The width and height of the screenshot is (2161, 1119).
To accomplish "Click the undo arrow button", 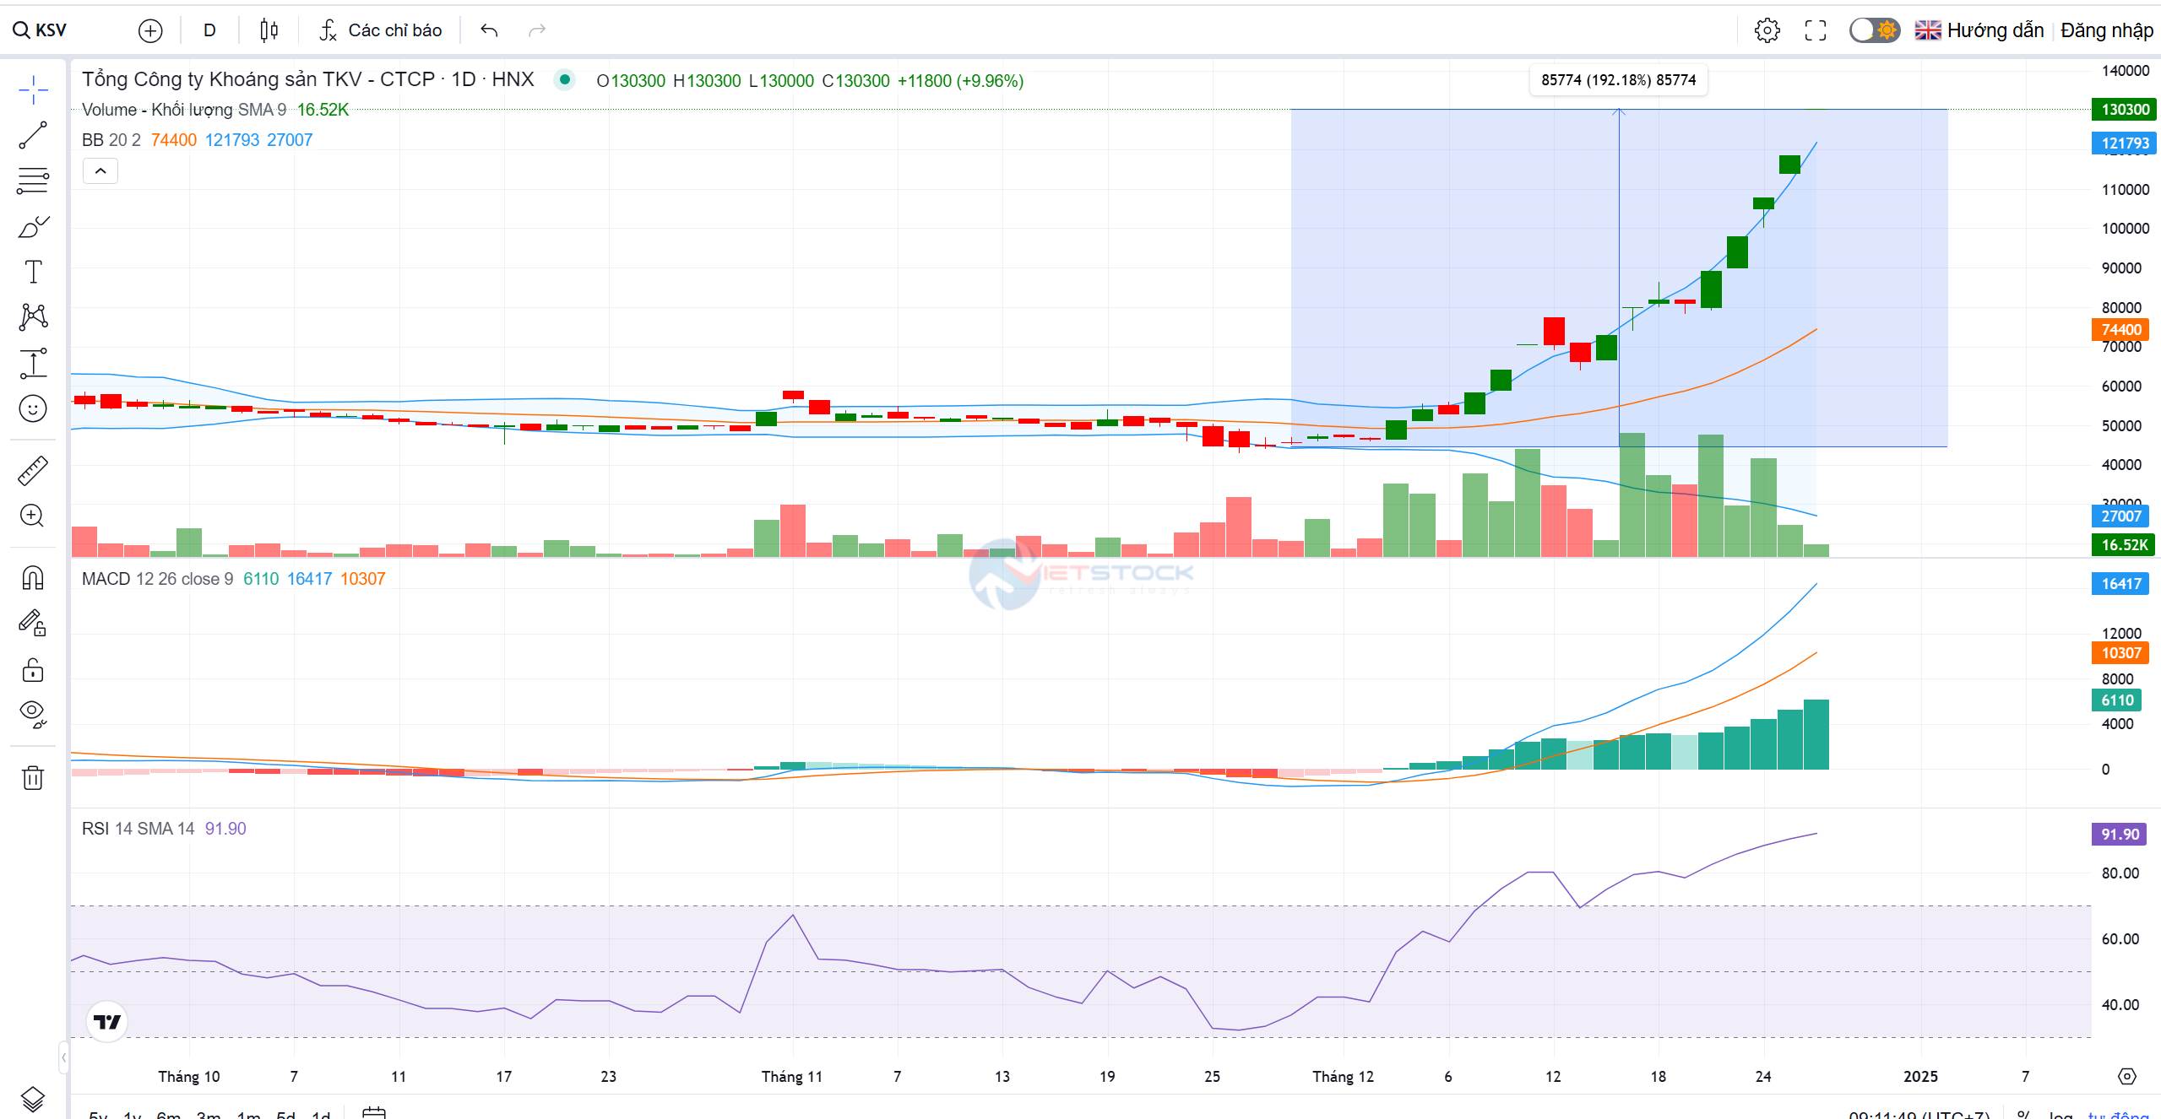I will point(489,30).
